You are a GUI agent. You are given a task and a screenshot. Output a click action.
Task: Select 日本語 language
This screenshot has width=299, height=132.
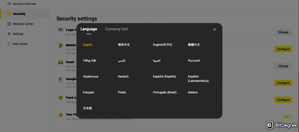[87, 108]
